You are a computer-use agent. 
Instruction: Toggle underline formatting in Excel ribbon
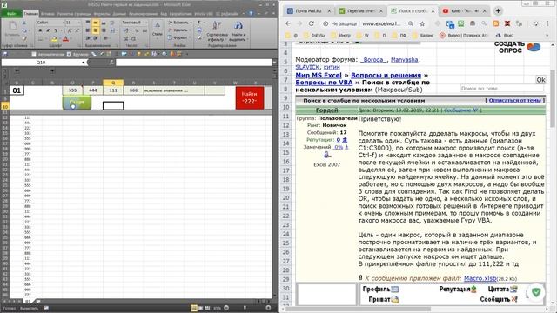pyautogui.click(x=55, y=31)
